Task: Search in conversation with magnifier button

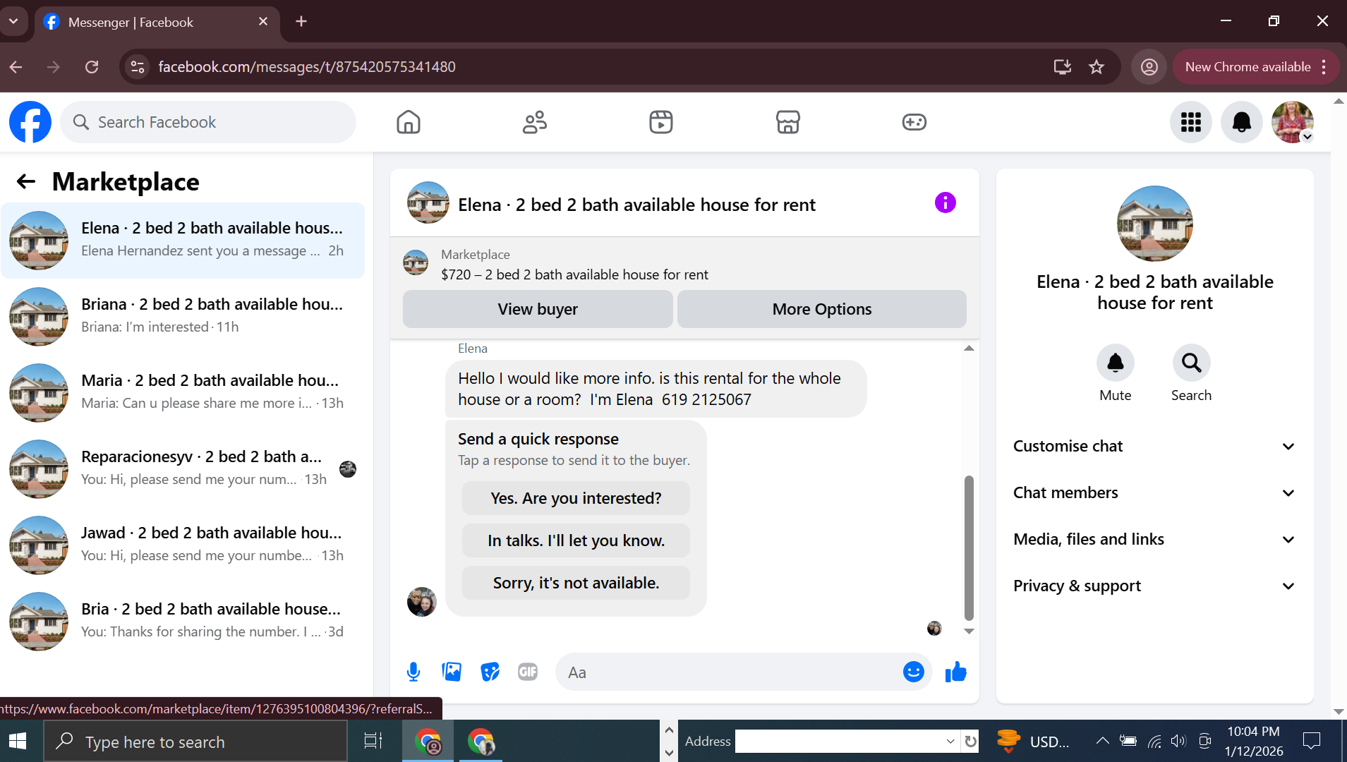Action: (x=1192, y=363)
